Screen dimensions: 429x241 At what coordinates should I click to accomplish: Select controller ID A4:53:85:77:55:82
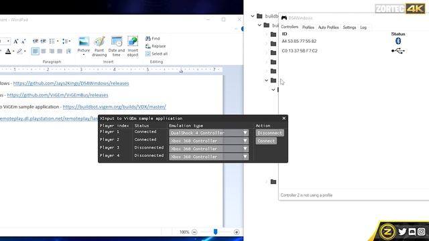click(299, 42)
